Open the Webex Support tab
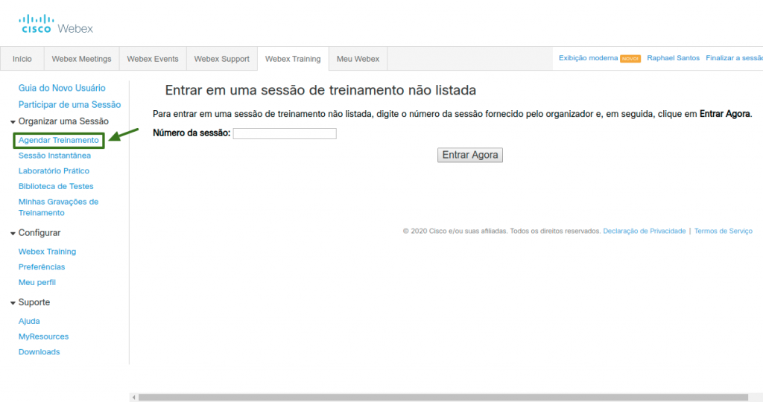763x402 pixels. (222, 59)
